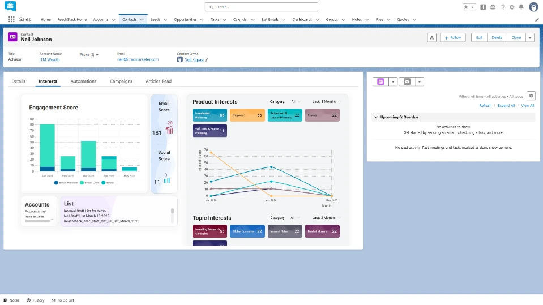Click the Follow button

point(452,38)
